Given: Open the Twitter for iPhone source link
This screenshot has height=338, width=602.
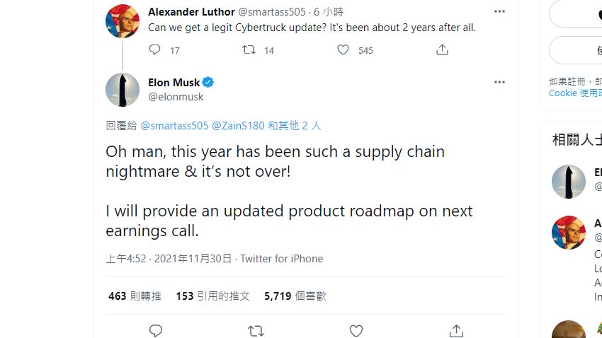Looking at the screenshot, I should pyautogui.click(x=281, y=259).
